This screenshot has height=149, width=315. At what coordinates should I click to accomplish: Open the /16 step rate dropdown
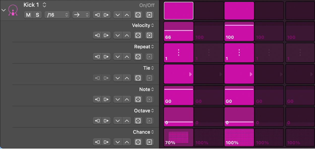pos(57,15)
